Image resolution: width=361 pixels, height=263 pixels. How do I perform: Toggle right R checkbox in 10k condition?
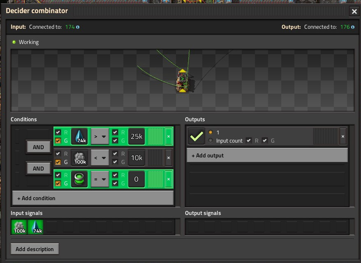point(115,153)
